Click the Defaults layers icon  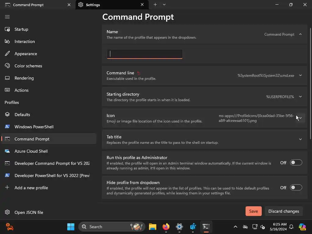7,115
